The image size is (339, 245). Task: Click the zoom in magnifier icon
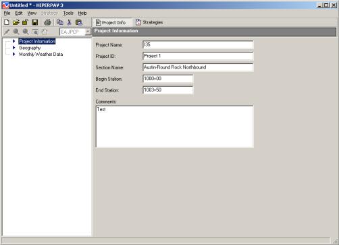point(16,32)
